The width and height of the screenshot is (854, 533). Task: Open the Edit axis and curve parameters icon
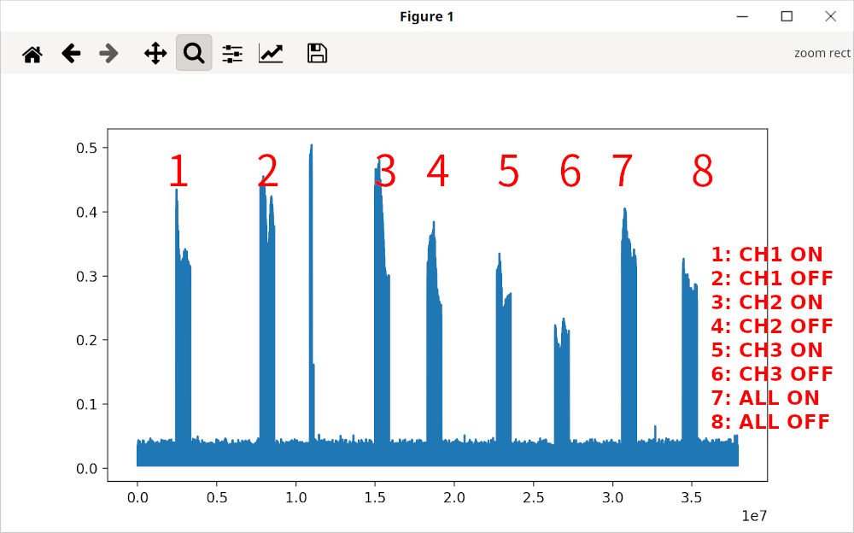(270, 52)
